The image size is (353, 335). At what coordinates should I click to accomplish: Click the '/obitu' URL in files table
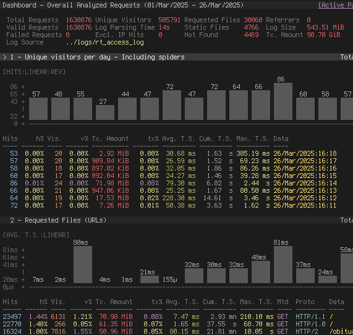(x=341, y=332)
